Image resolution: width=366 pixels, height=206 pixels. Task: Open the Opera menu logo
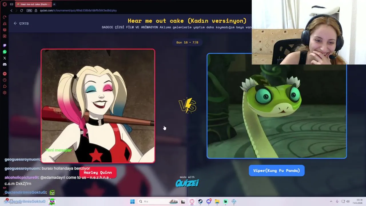(x=5, y=4)
